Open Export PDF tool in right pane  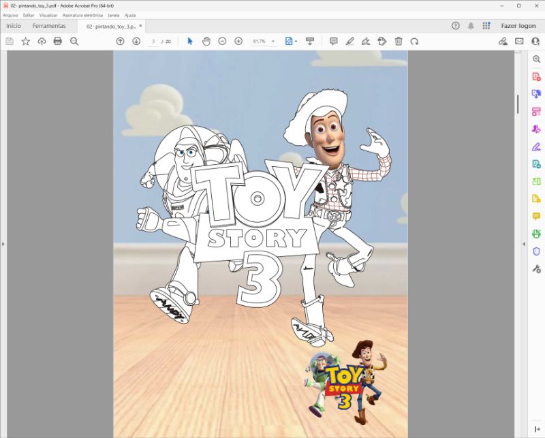point(536,94)
